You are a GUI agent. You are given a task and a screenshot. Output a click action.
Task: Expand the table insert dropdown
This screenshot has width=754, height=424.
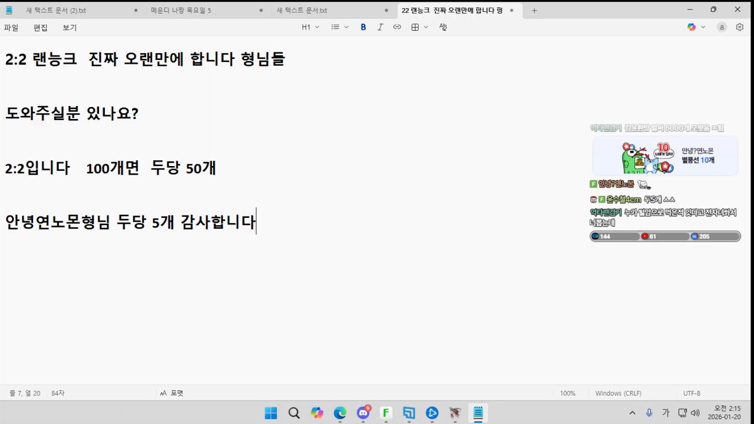click(x=419, y=27)
